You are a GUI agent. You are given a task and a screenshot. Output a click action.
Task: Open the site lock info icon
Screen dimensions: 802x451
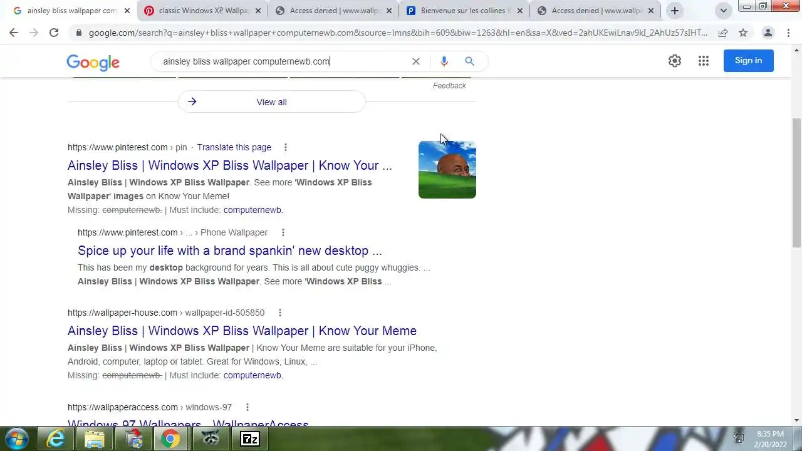click(78, 33)
